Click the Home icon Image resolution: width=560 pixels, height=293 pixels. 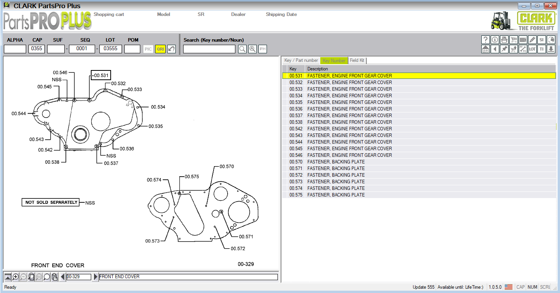[x=485, y=49]
